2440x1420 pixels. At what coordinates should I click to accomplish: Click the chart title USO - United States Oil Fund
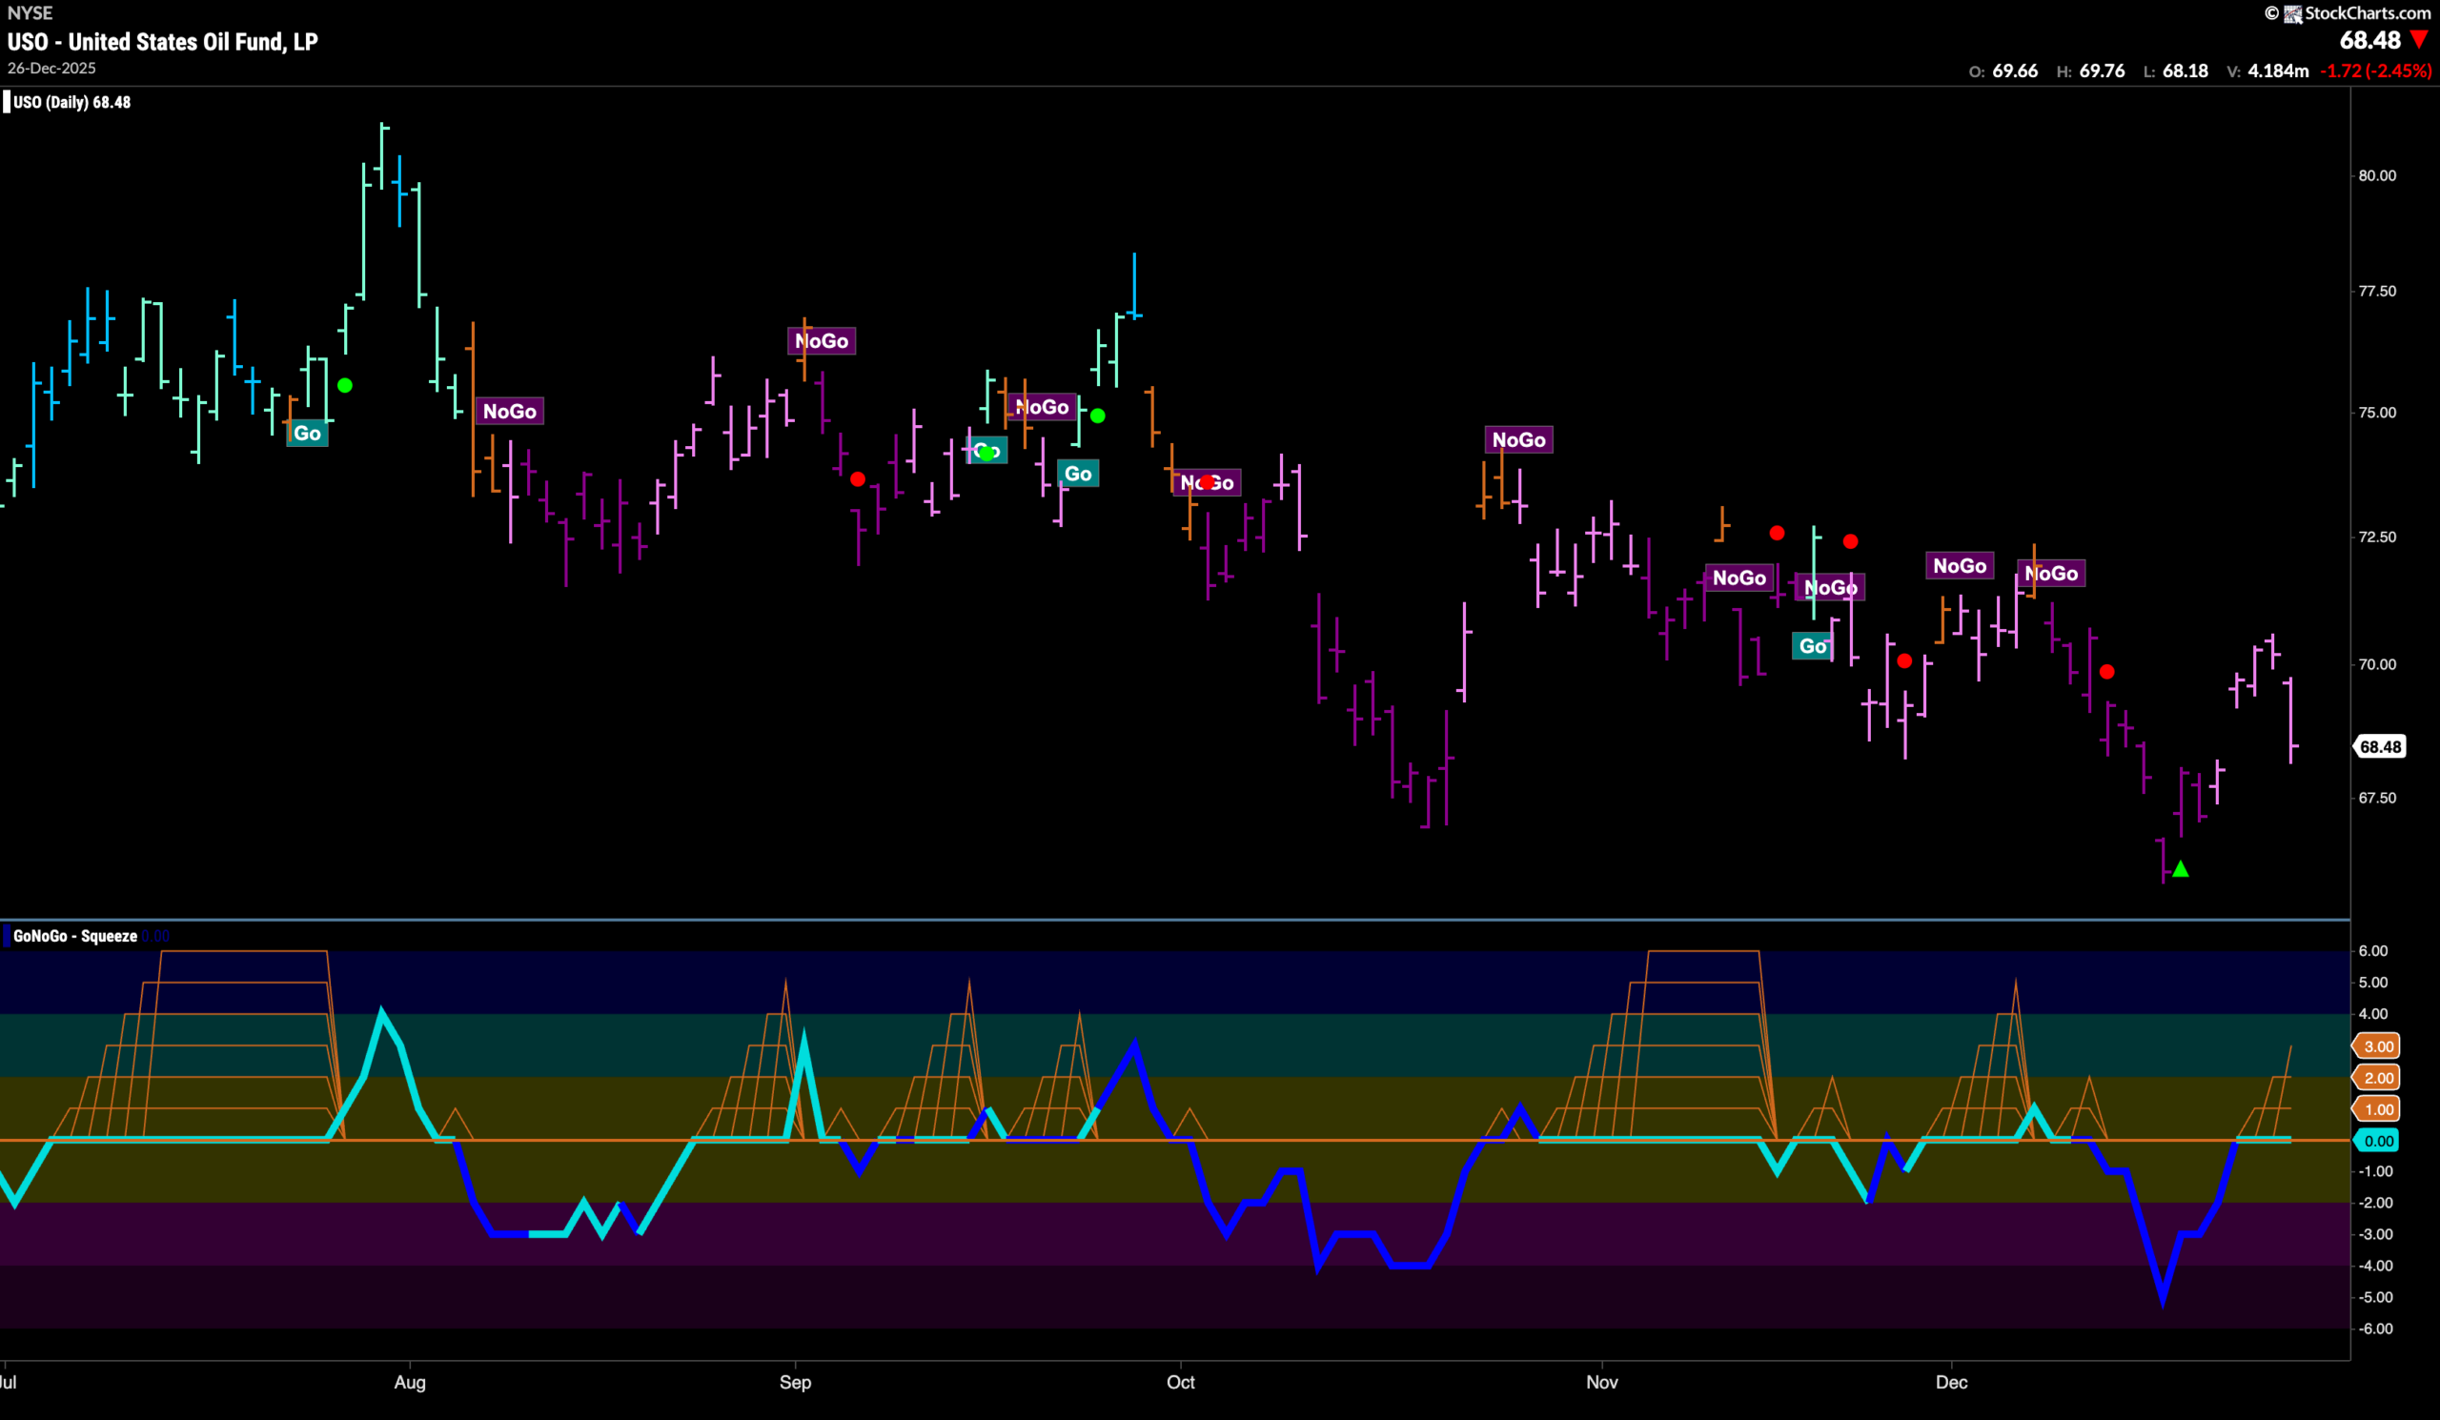[163, 42]
